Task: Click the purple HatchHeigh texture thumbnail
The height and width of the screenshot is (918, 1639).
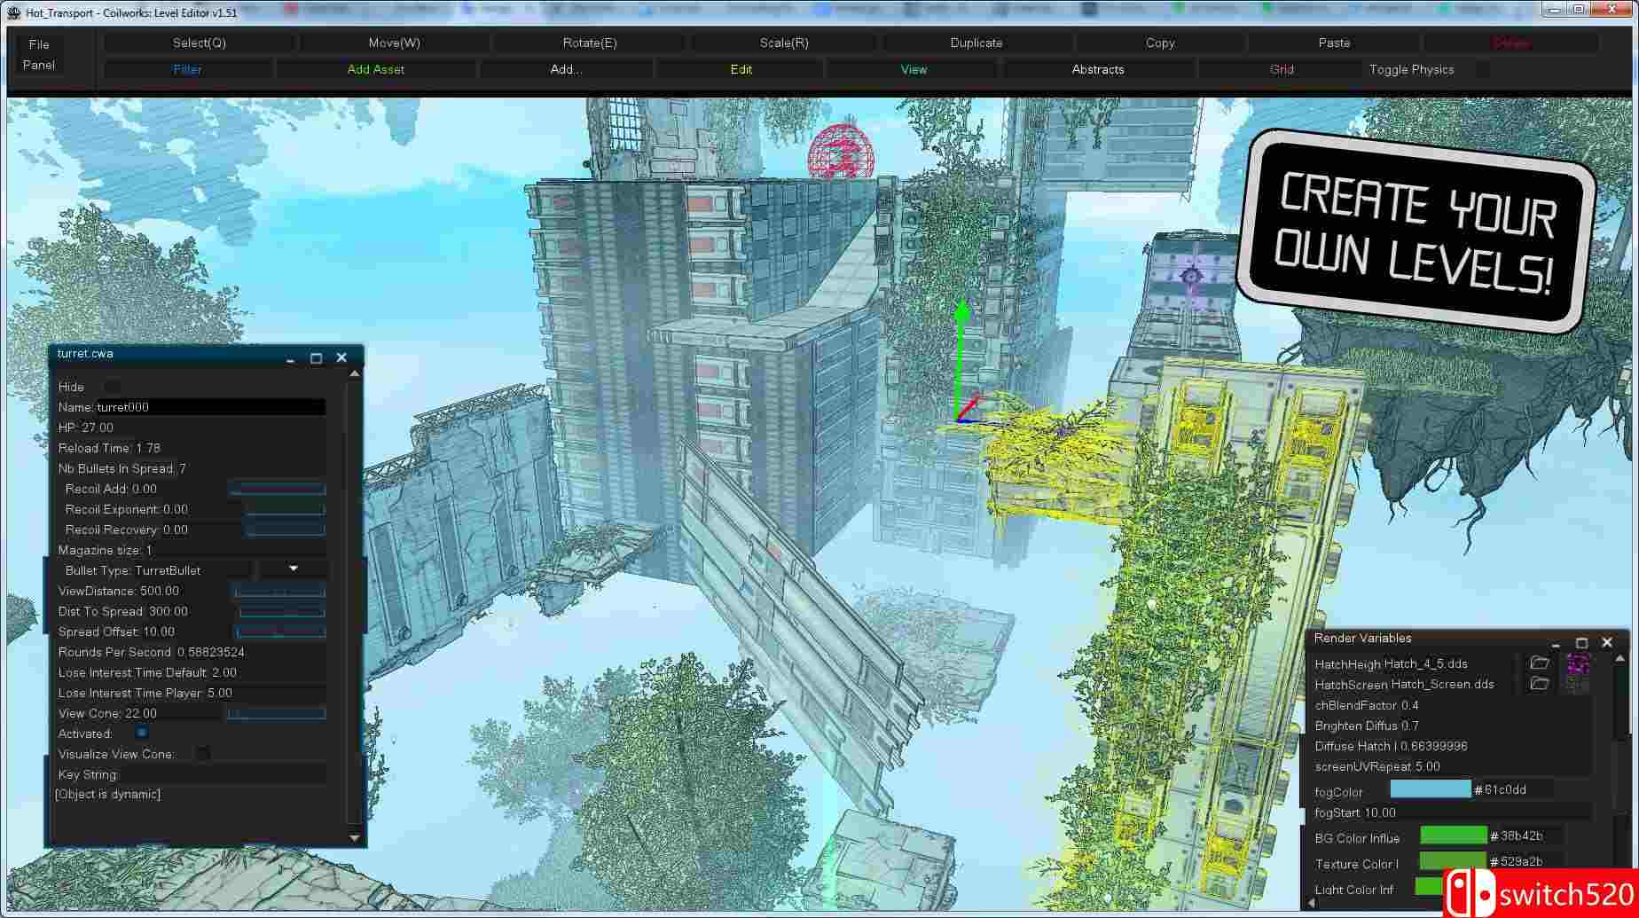Action: [x=1578, y=663]
